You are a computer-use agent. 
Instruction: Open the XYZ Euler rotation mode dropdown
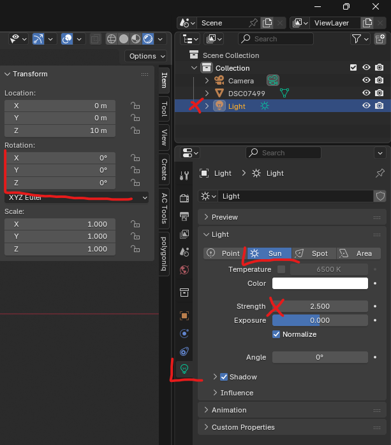point(76,197)
